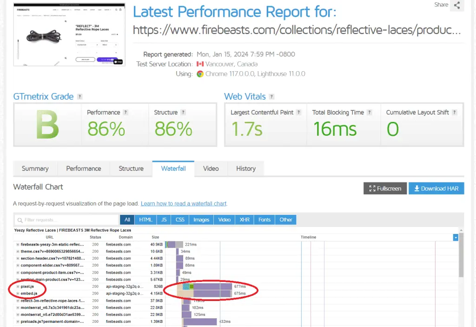Filter requests by XHR
The image size is (476, 327).
coord(245,220)
